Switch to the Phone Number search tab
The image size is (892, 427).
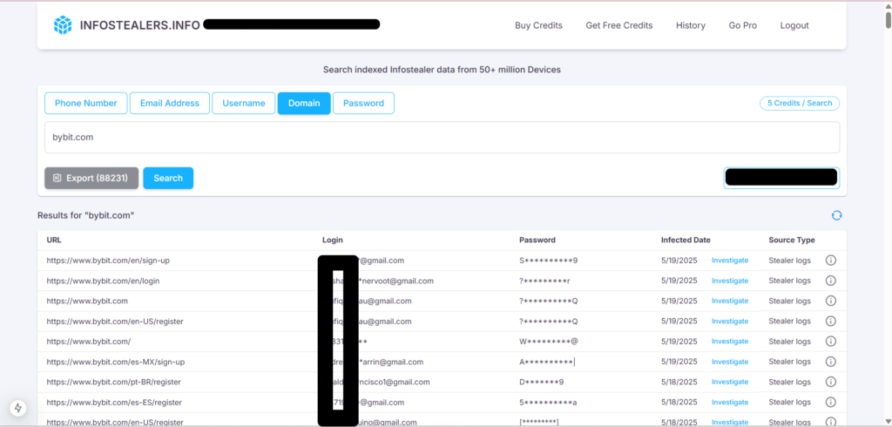tap(86, 103)
